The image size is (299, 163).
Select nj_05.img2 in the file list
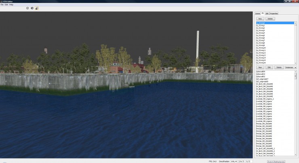(x=275, y=28)
